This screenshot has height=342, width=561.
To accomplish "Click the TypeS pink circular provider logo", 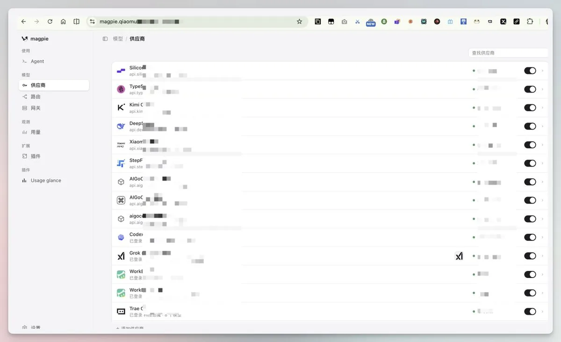I will [121, 89].
